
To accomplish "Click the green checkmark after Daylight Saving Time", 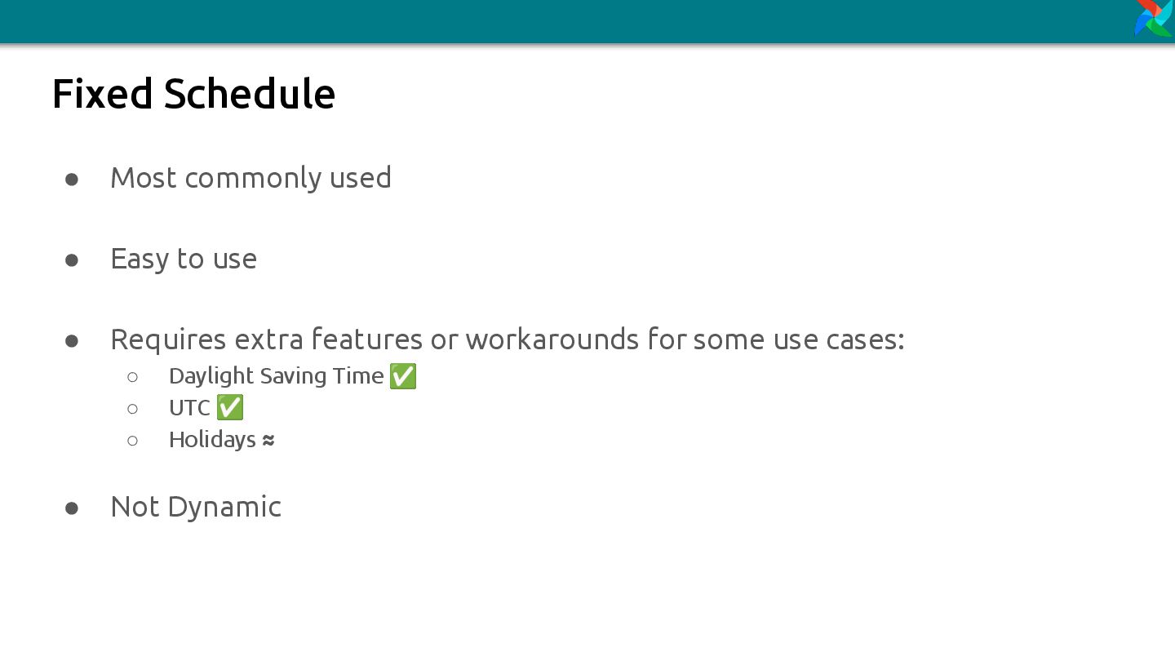I will coord(403,376).
